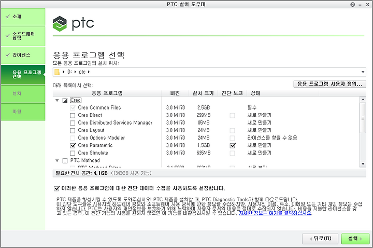Go to 라이선스 step in sidebar
Viewport: 373px width, 248px height.
pyautogui.click(x=23, y=56)
